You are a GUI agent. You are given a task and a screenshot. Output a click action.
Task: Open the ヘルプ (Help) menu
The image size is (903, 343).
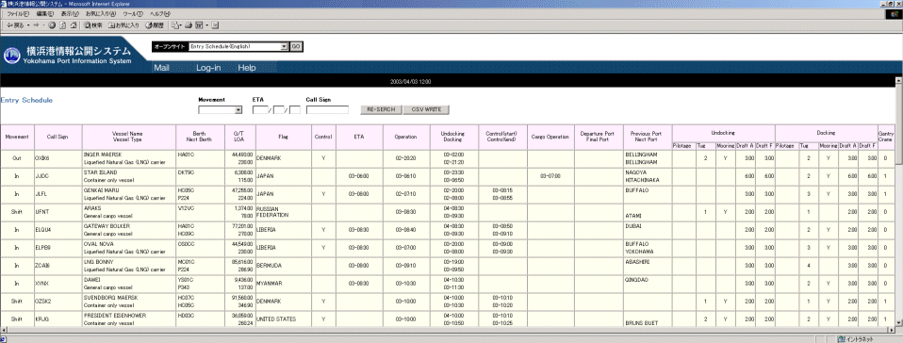pyautogui.click(x=160, y=13)
